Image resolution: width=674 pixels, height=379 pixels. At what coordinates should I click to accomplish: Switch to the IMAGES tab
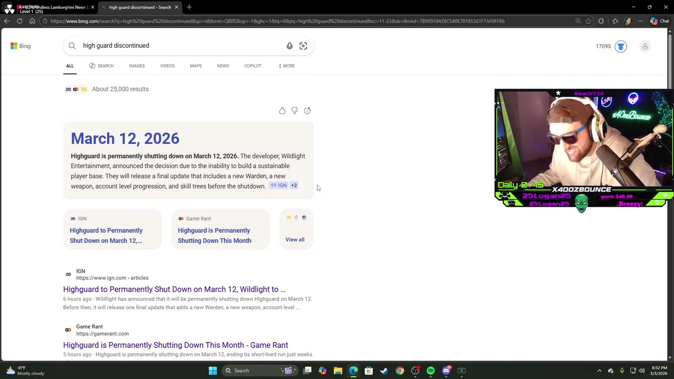point(137,66)
